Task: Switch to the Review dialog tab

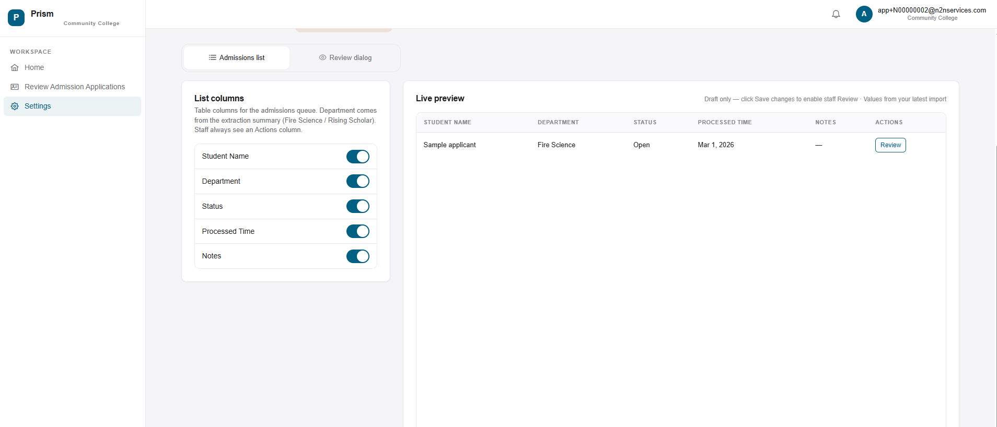Action: [345, 58]
